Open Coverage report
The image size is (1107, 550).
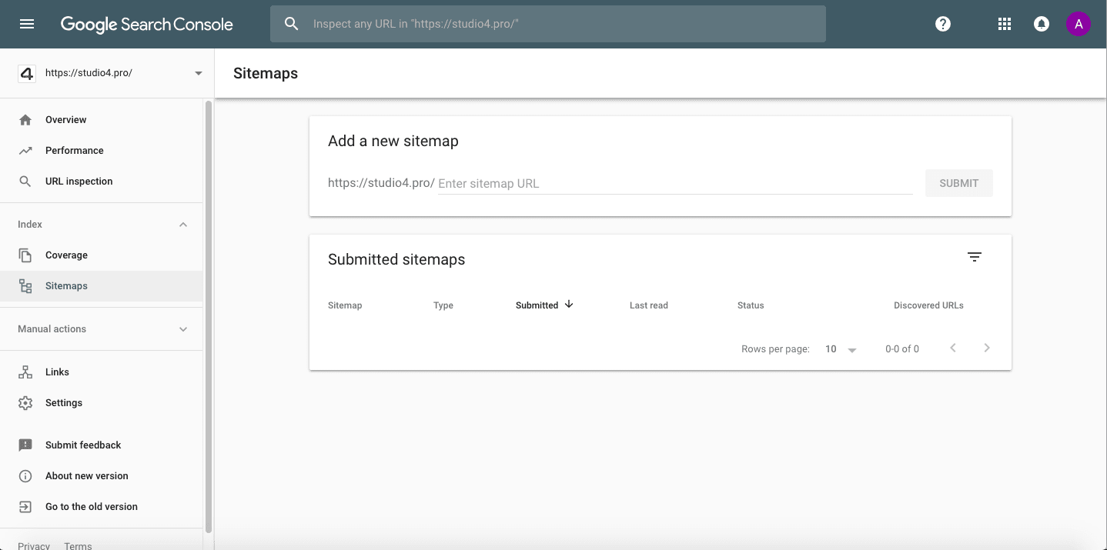pyautogui.click(x=101, y=255)
